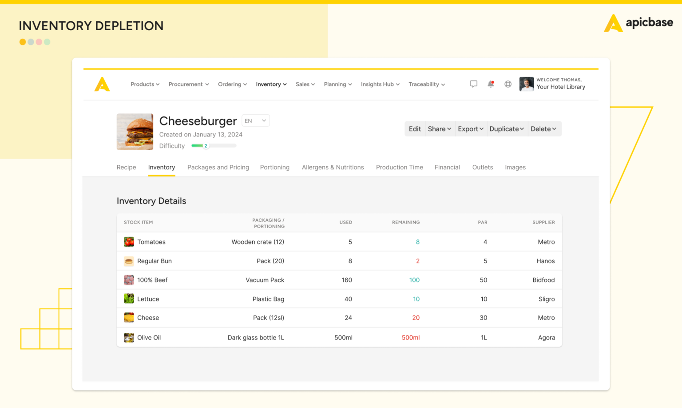Select the Packages and Pricing tab
Viewport: 682px width, 408px height.
pyautogui.click(x=218, y=167)
